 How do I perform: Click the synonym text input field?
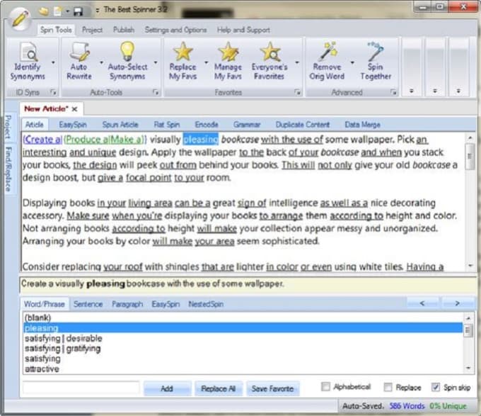click(x=81, y=388)
